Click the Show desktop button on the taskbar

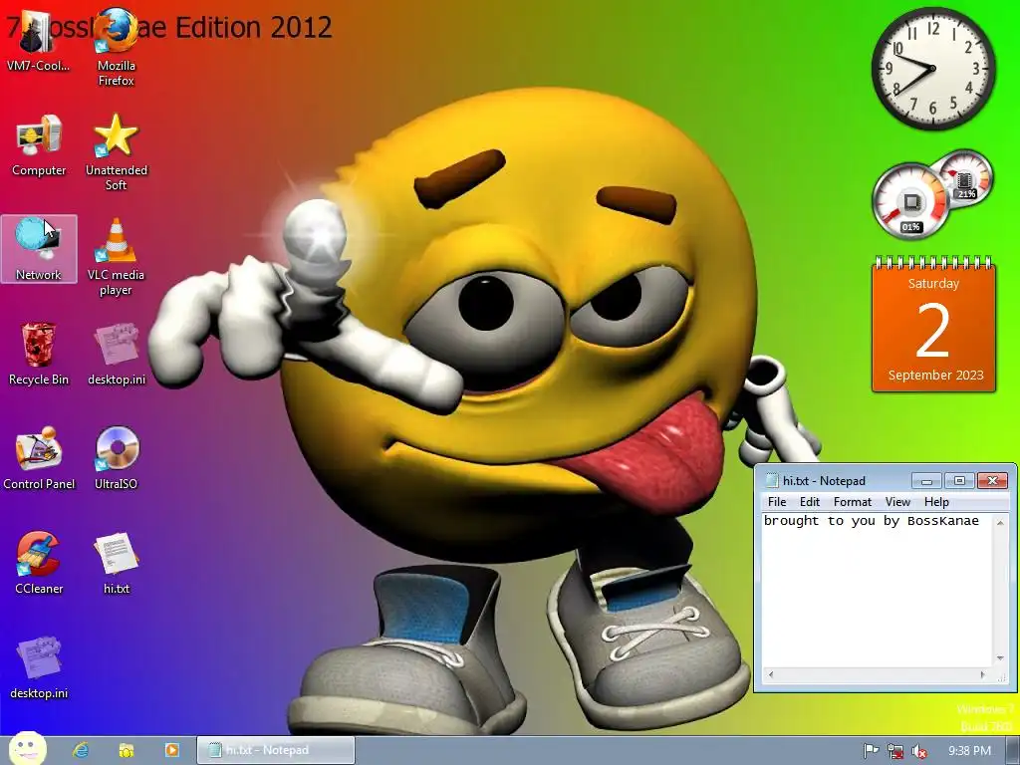[x=1013, y=751]
